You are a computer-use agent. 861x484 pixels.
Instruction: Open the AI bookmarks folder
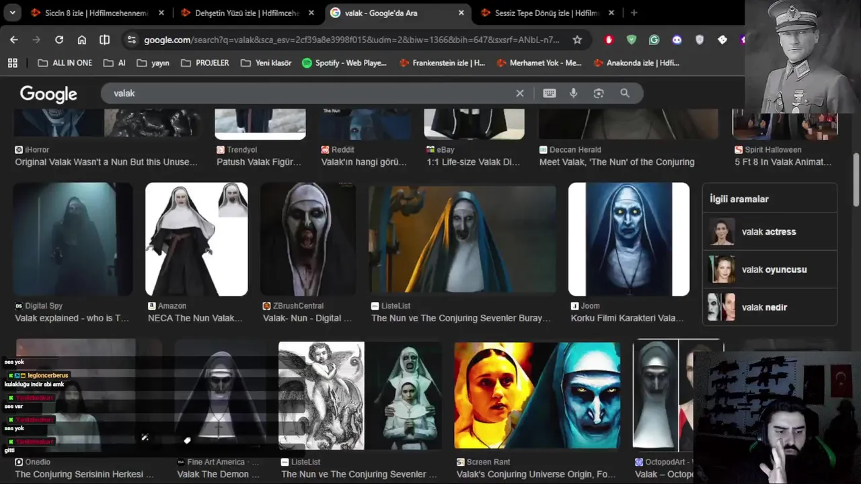tap(114, 63)
